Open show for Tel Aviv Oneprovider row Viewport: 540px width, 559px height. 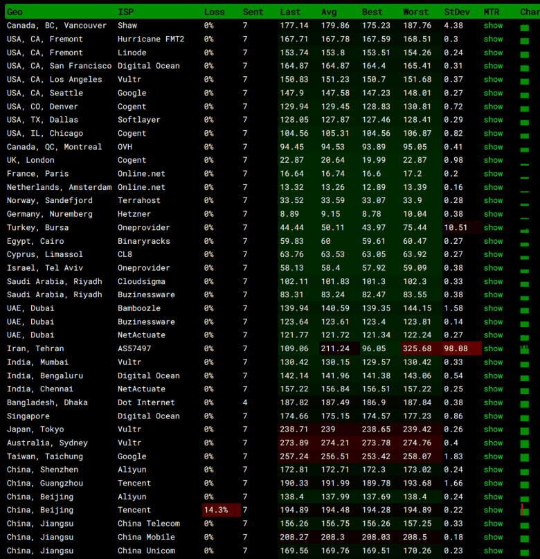coord(493,268)
